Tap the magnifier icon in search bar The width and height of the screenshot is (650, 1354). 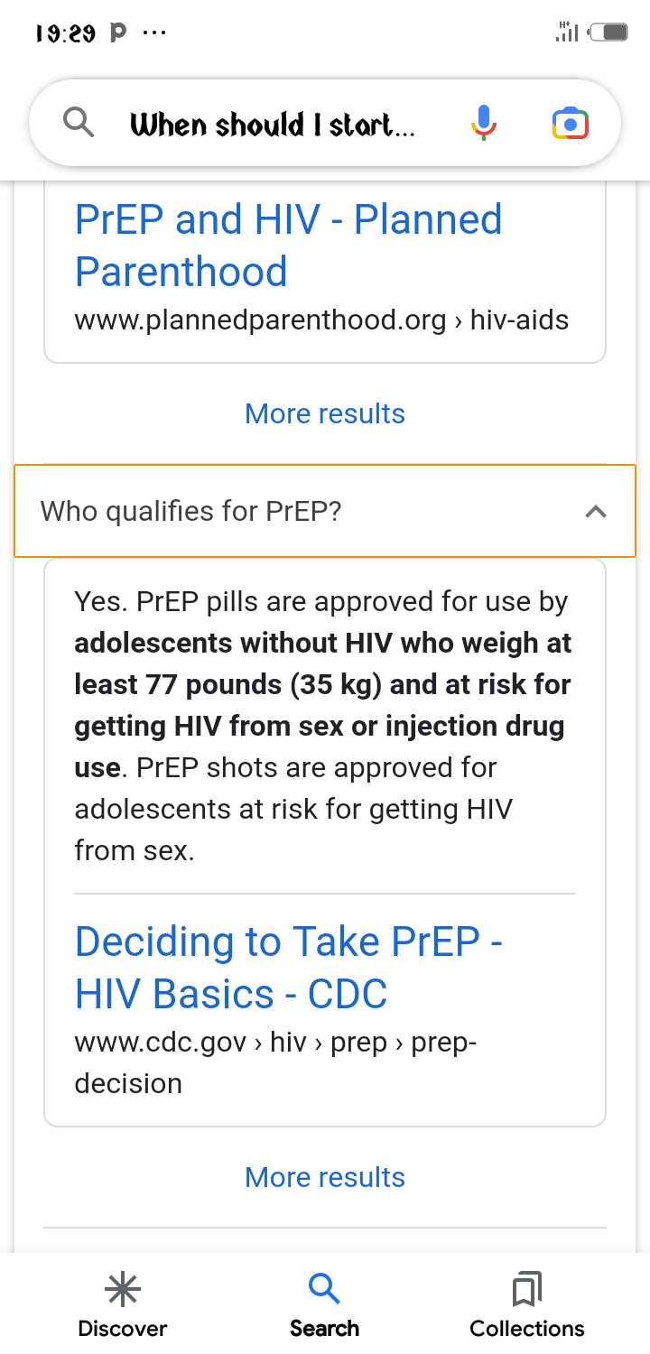point(79,122)
